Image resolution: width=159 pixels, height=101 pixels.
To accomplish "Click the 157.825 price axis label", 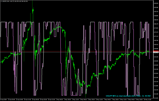I will tap(156, 28).
